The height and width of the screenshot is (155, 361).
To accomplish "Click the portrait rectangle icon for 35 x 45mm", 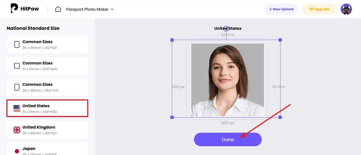I will click(x=17, y=44).
